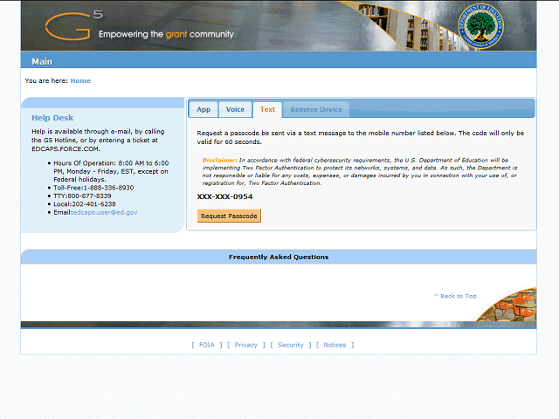Click the Department of Education seal
This screenshot has height=419, width=559.
pos(481,26)
